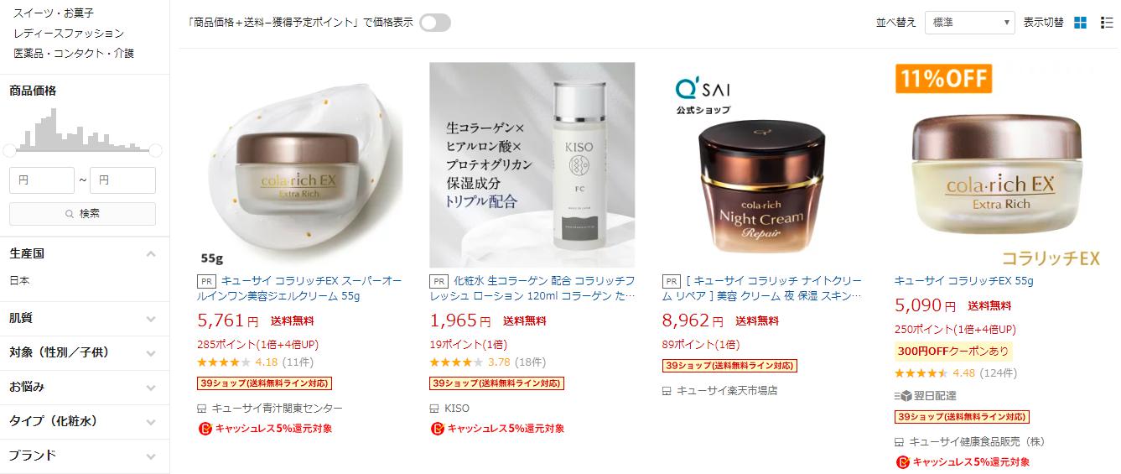Switch to grid view display icon
Image resolution: width=1121 pixels, height=474 pixels.
(x=1080, y=23)
